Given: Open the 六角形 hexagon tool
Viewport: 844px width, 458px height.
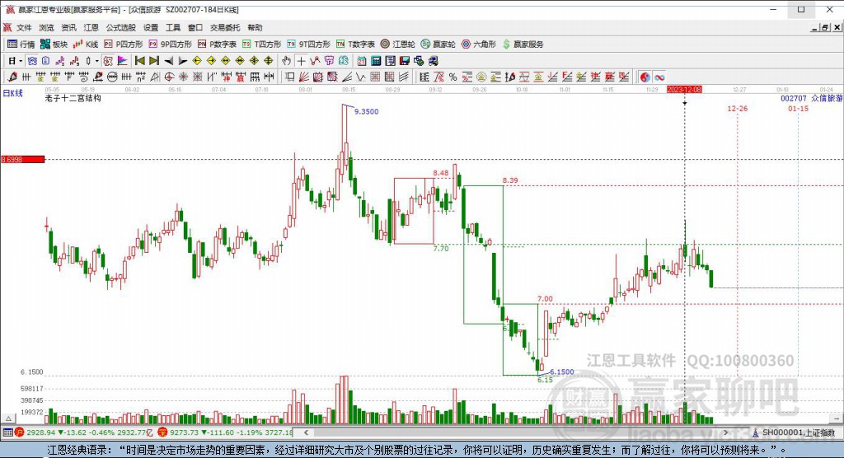Looking at the screenshot, I should pos(479,44).
